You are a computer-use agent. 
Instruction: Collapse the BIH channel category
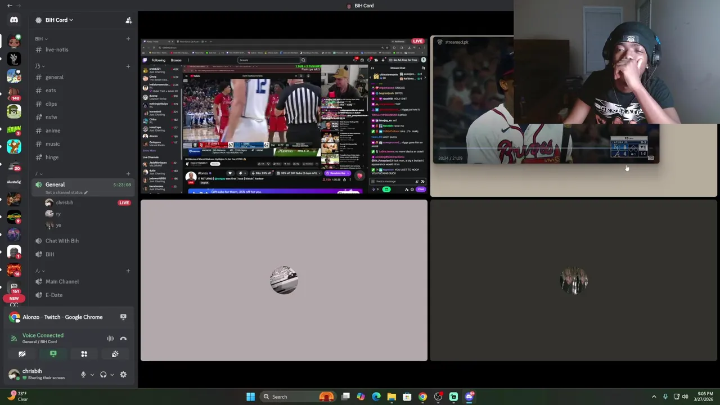click(41, 39)
